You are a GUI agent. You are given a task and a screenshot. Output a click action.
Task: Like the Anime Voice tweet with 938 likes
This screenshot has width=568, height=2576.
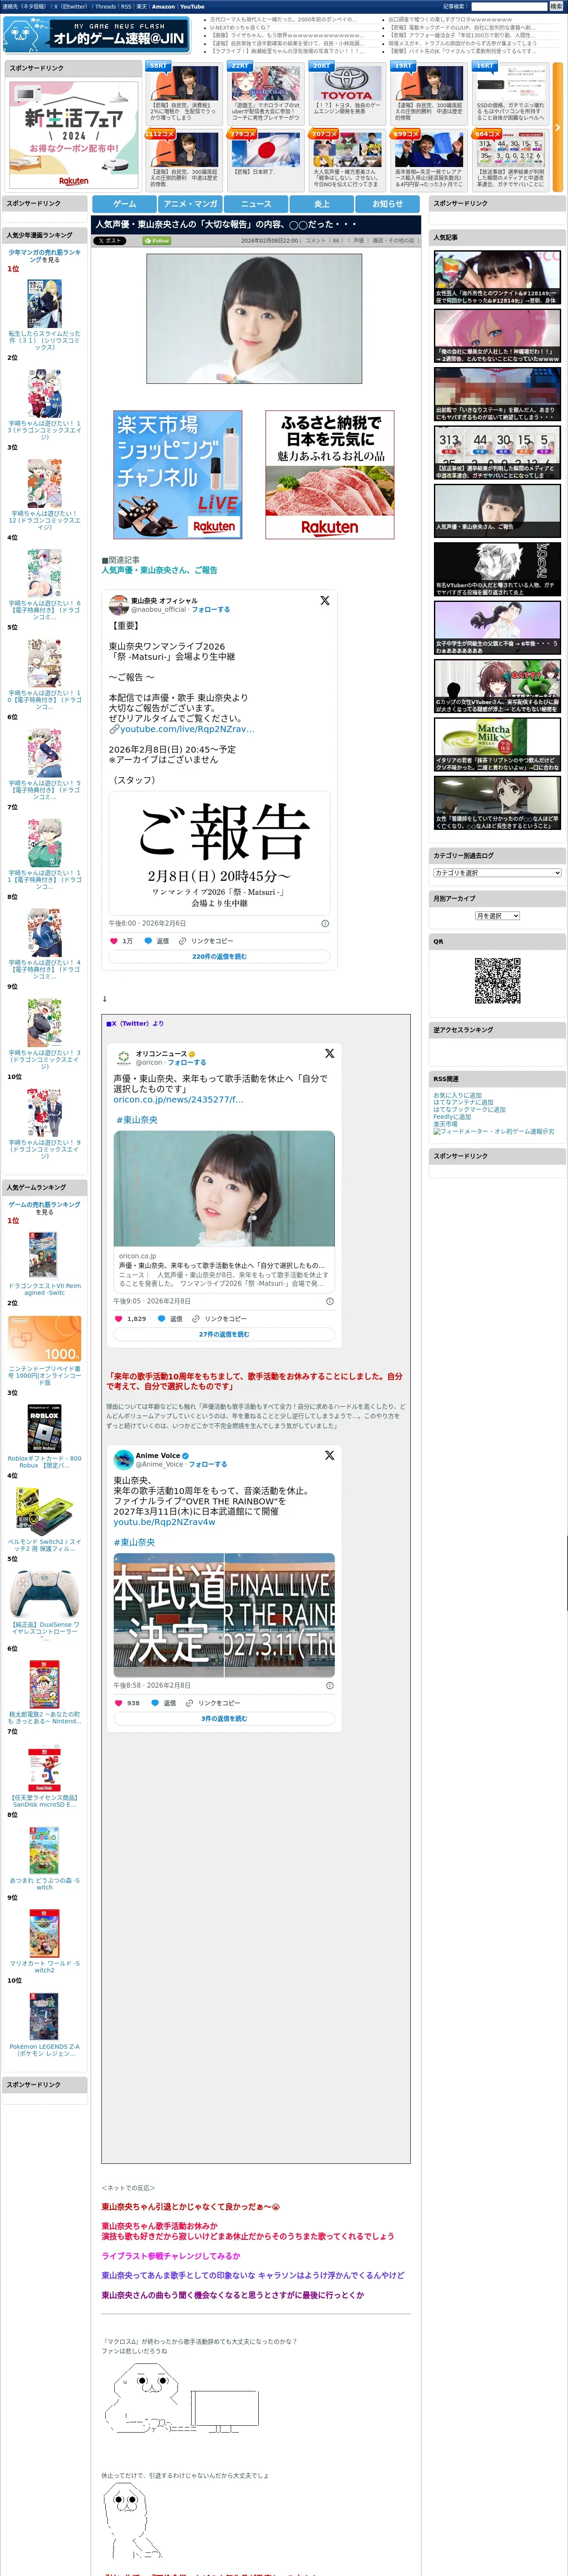point(127,1703)
